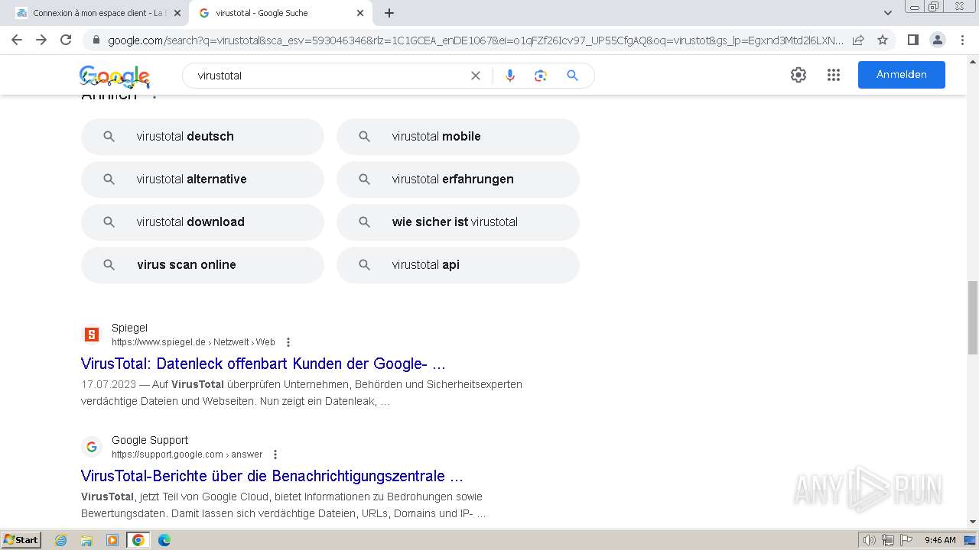The image size is (979, 550).
Task: Bookmark this tab with the star
Action: pyautogui.click(x=883, y=40)
